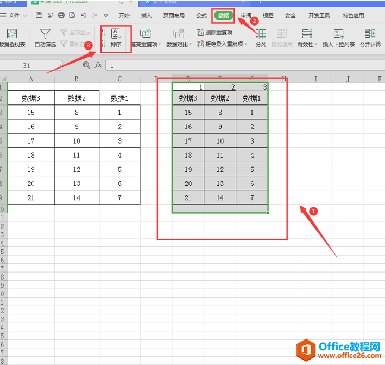Expand the 高亮重复项 dropdown arrow
This screenshot has height=365, width=385.
(160, 44)
